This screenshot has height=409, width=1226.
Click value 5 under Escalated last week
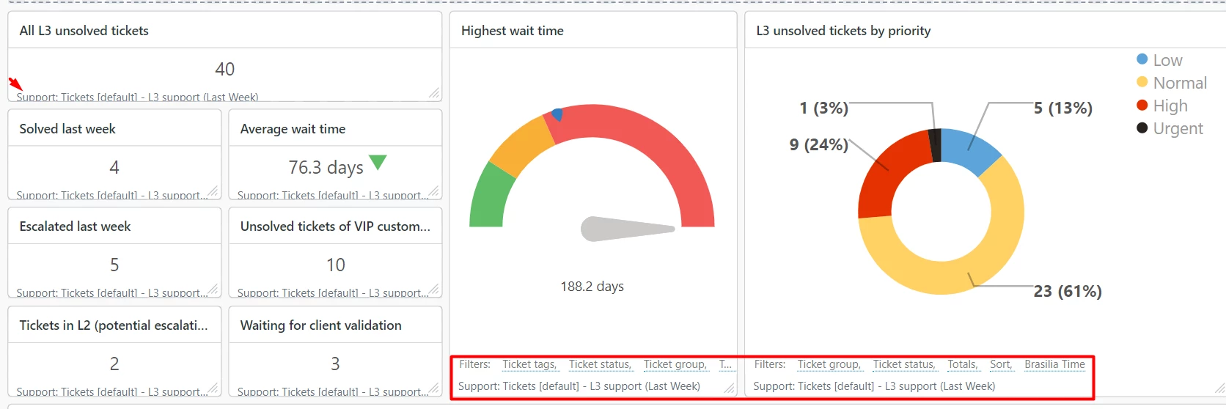point(114,265)
